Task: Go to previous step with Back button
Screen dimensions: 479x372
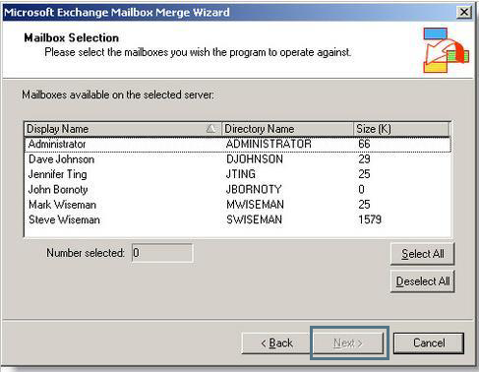Action: [x=276, y=343]
